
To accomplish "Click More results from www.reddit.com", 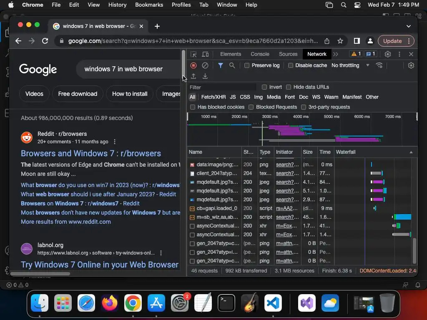I will [x=65, y=222].
